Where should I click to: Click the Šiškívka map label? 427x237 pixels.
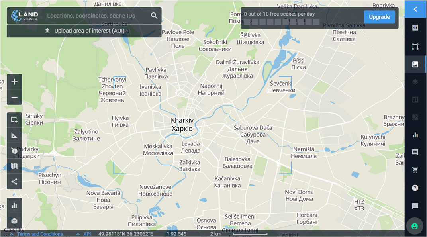click(x=250, y=39)
